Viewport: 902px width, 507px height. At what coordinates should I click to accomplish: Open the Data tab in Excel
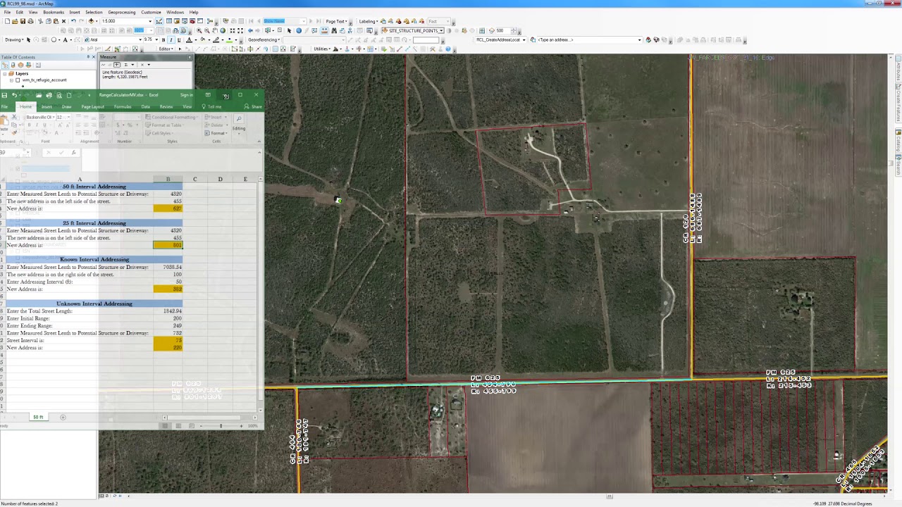[145, 106]
